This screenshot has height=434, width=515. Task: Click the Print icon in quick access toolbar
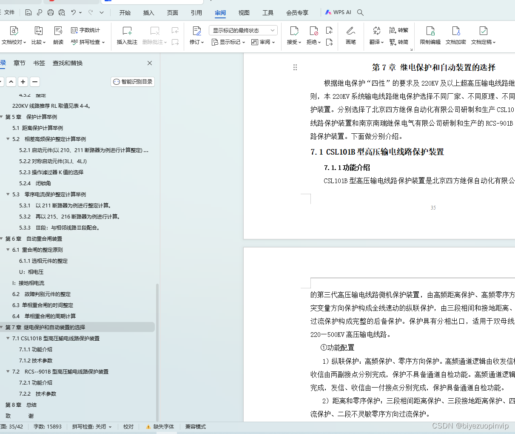pyautogui.click(x=51, y=12)
